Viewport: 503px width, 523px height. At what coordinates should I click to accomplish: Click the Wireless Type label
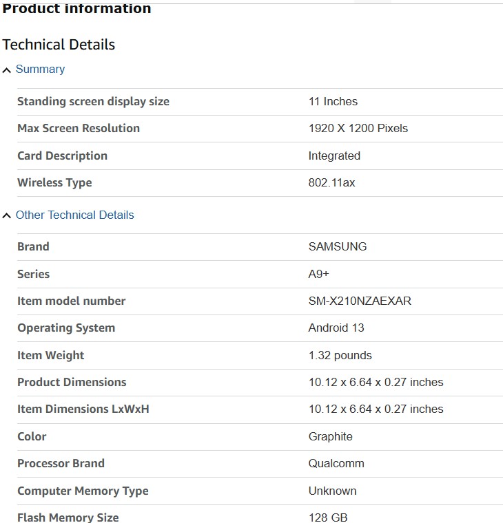(54, 183)
